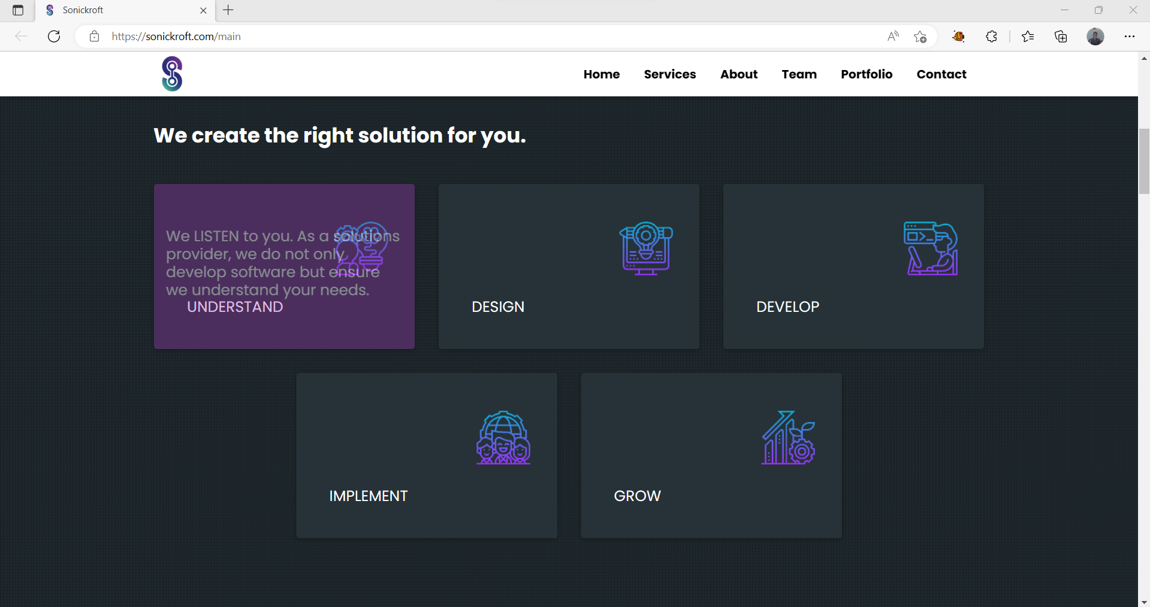
Task: Open the Contact nav link
Action: [941, 74]
